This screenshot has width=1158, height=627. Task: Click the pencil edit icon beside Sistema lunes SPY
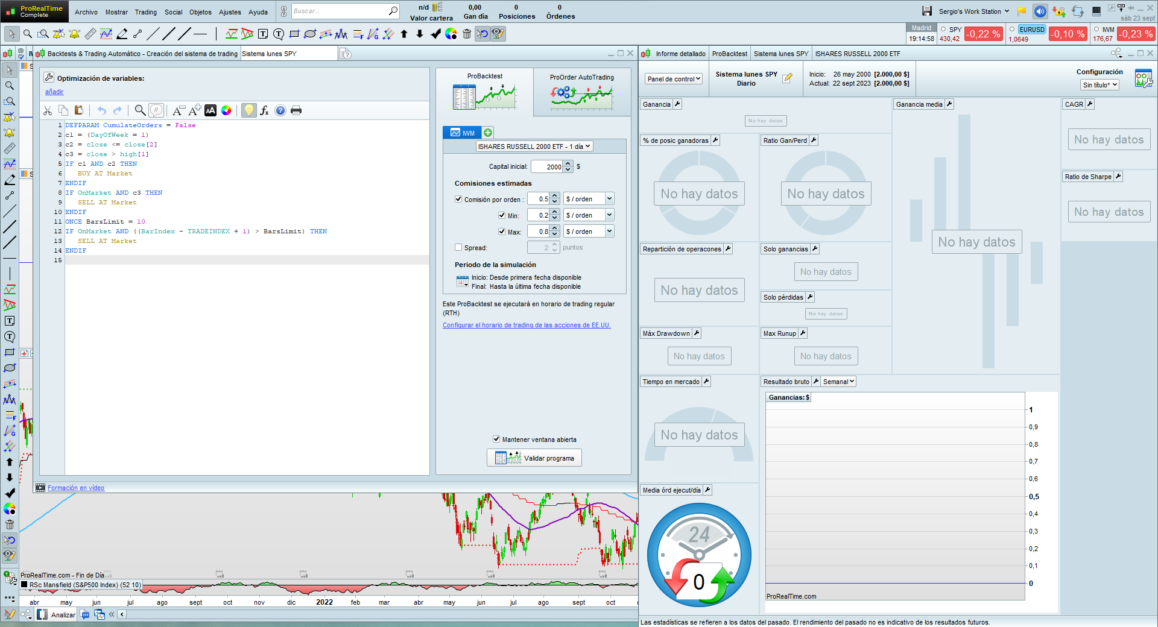[788, 78]
